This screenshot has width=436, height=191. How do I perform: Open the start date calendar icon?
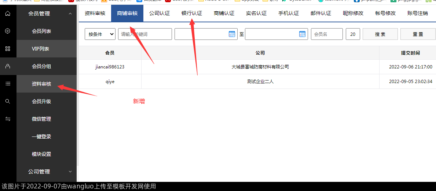232,34
